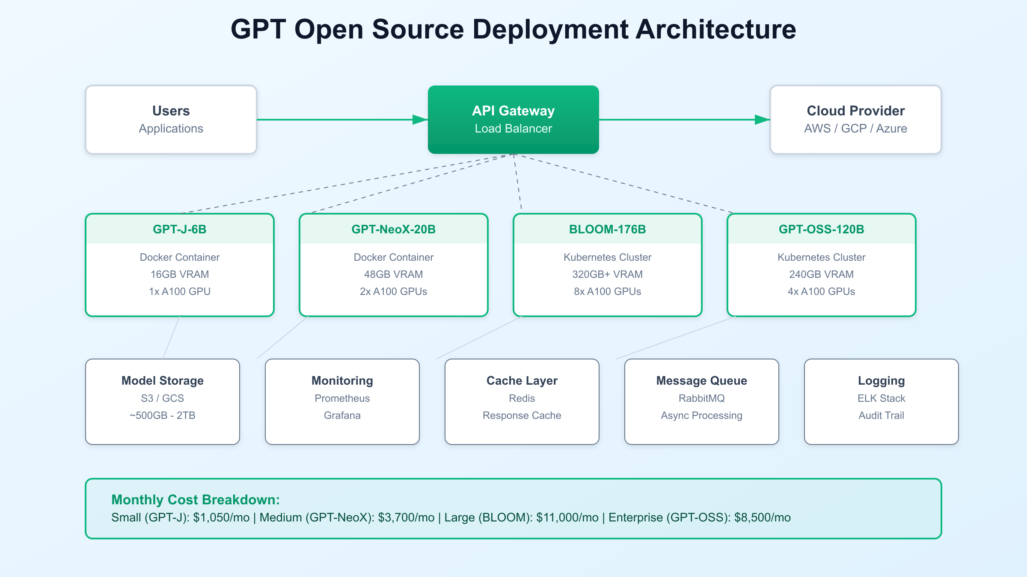Image resolution: width=1027 pixels, height=577 pixels.
Task: Select the BLOOM-176B header
Action: [x=608, y=229]
